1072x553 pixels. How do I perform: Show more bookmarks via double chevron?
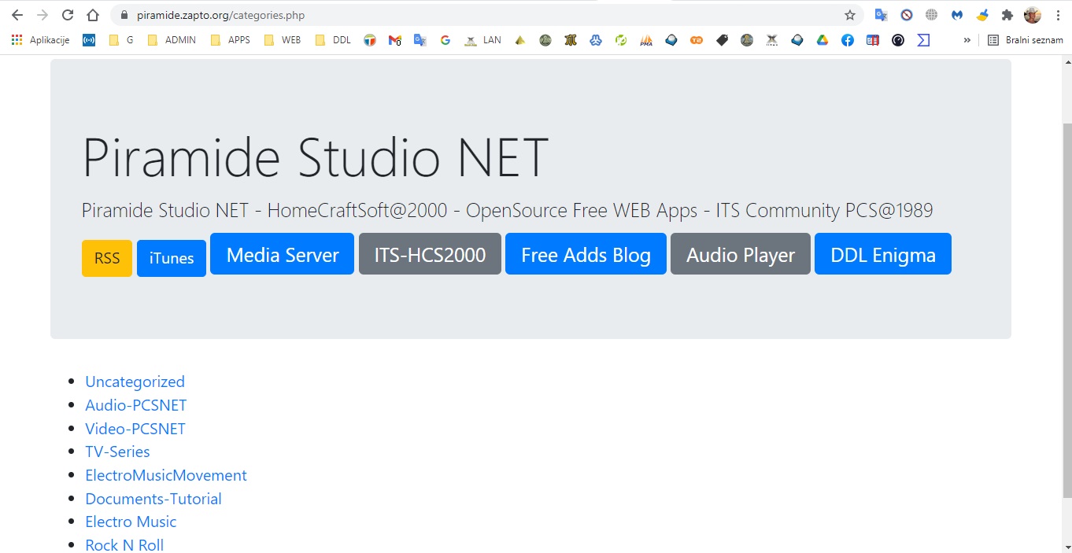point(967,40)
